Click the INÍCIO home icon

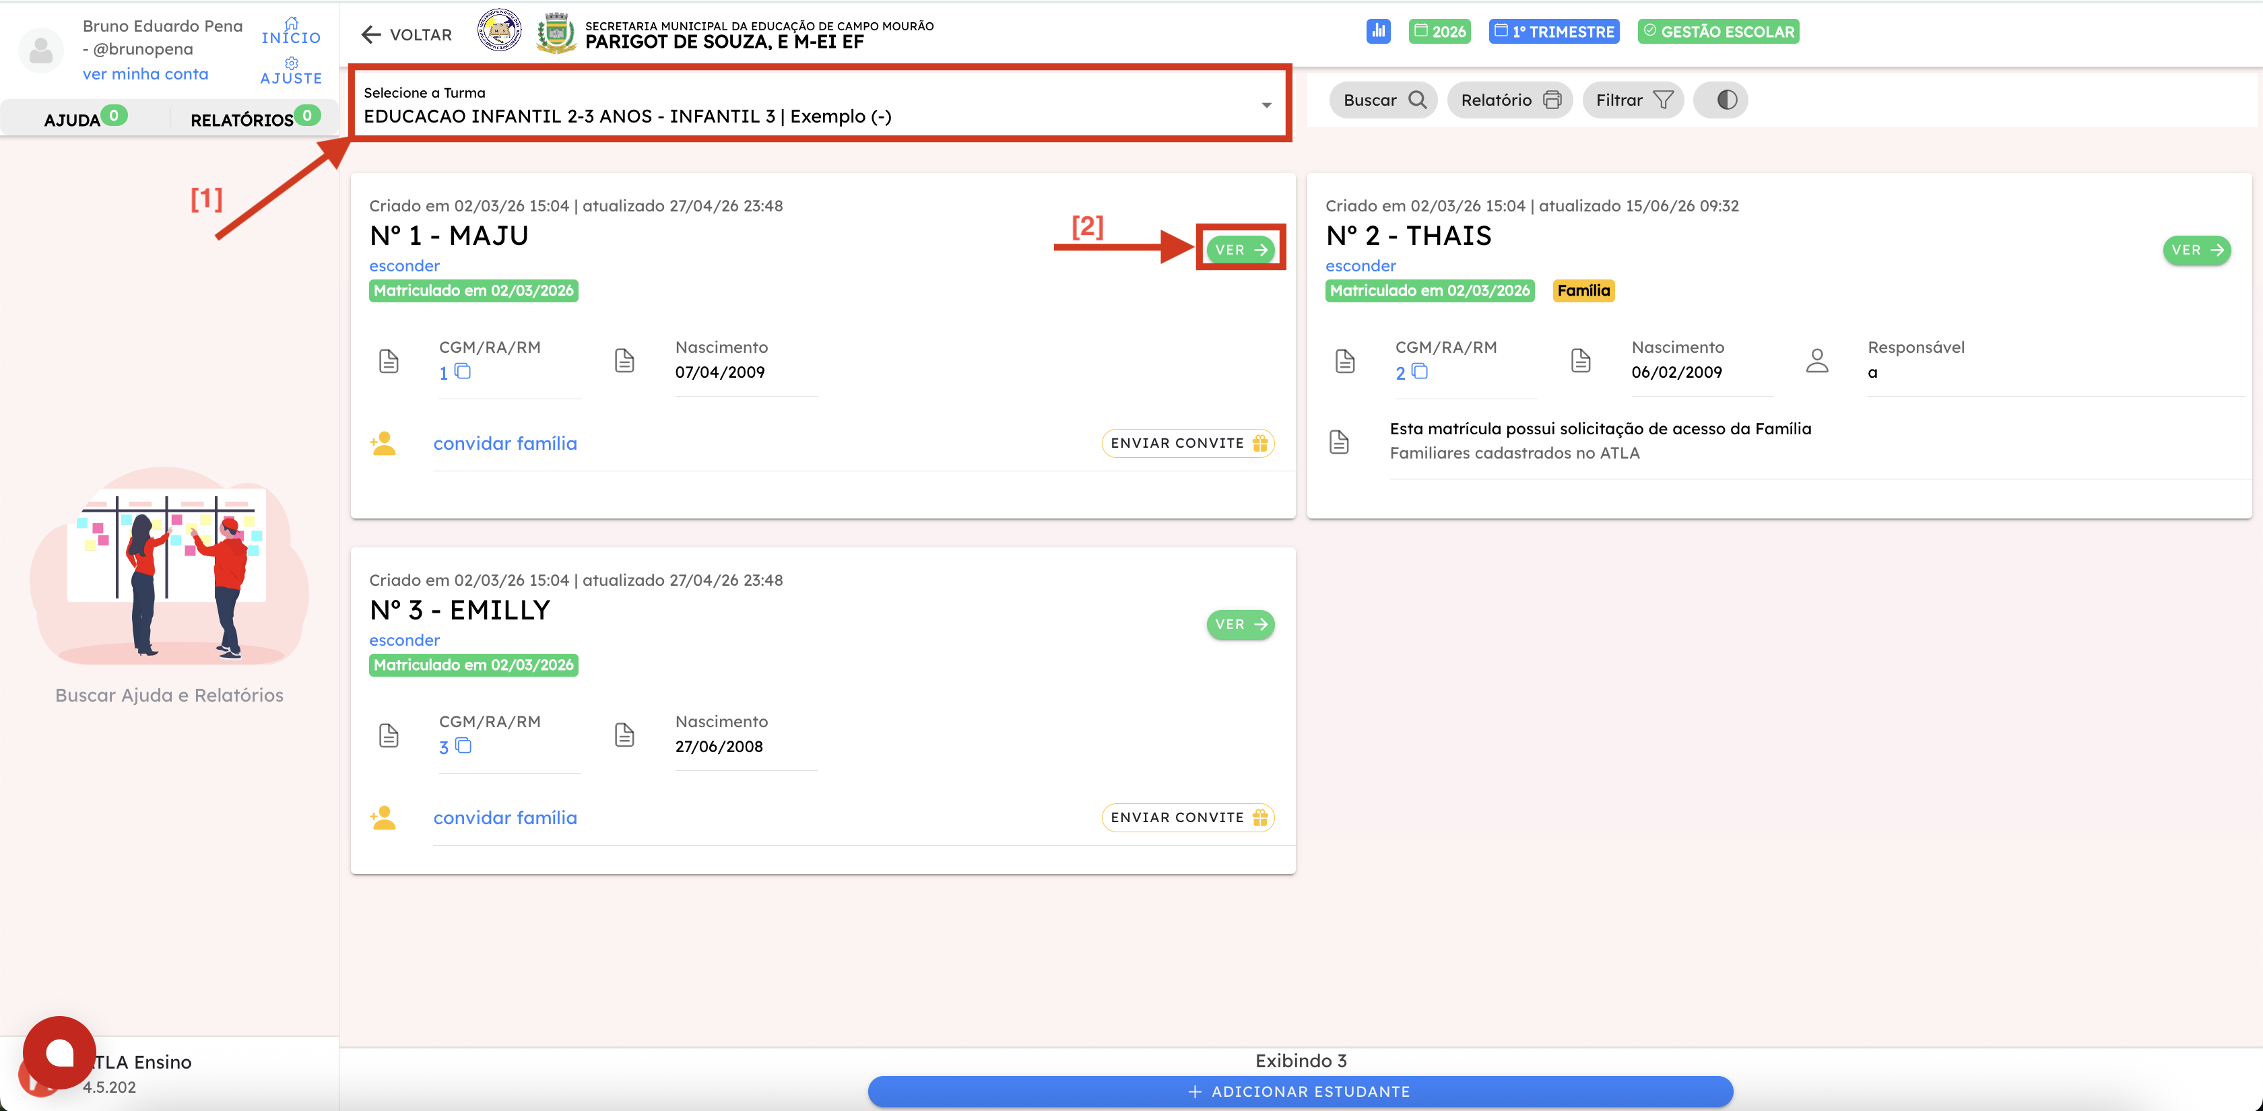coord(291,31)
